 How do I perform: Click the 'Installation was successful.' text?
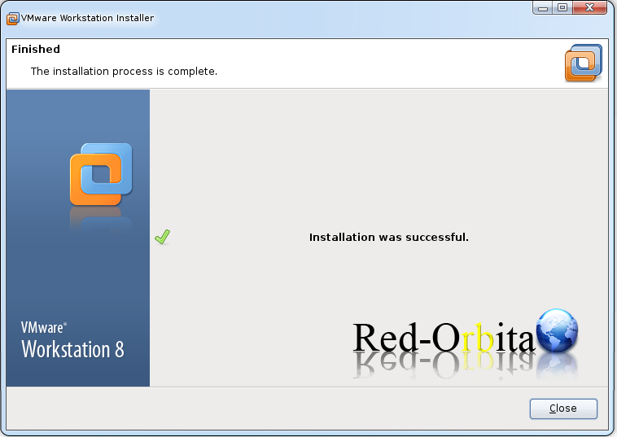[389, 237]
